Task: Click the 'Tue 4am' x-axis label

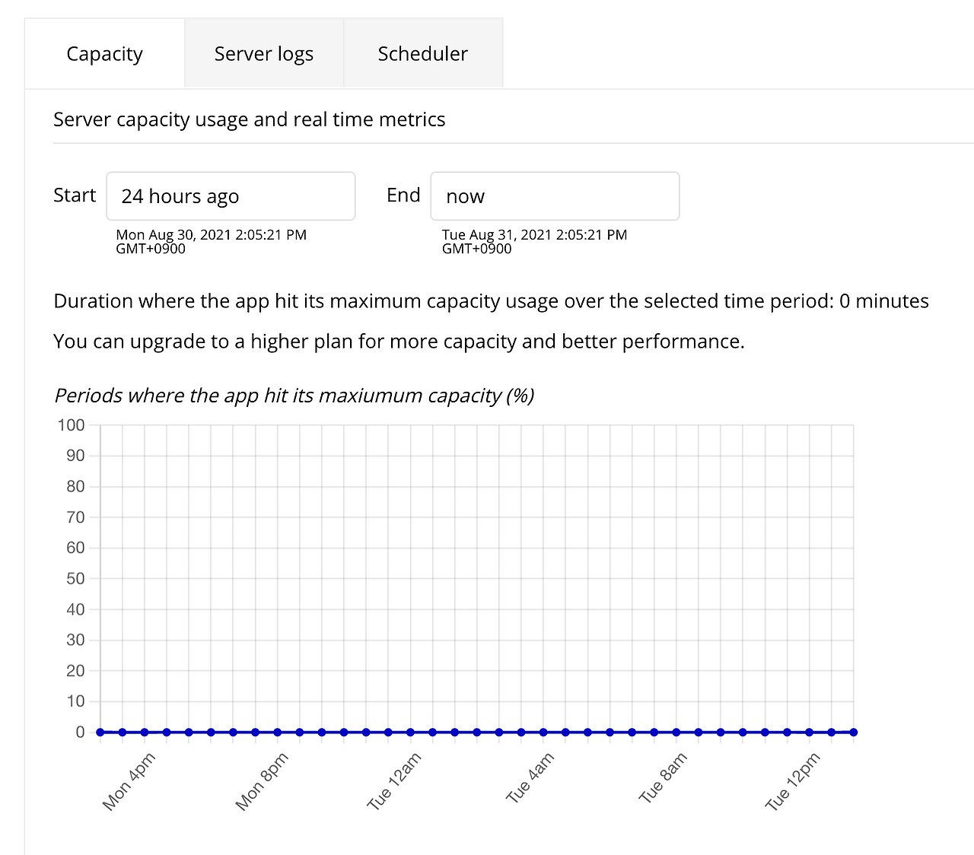Action: (x=530, y=777)
